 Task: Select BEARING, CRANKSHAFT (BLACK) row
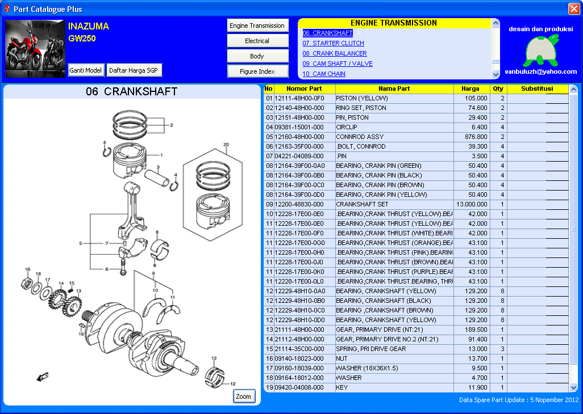(416, 301)
